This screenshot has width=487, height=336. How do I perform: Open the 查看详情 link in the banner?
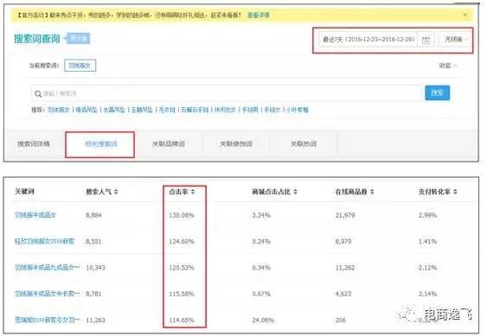(x=258, y=15)
